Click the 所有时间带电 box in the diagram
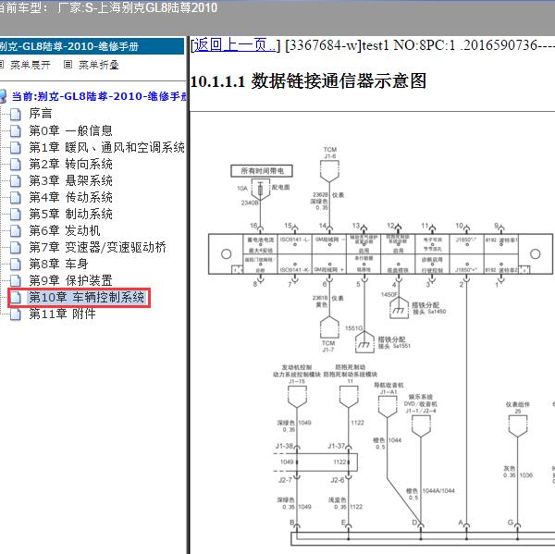Screen dimensions: 555x554 [x=262, y=170]
